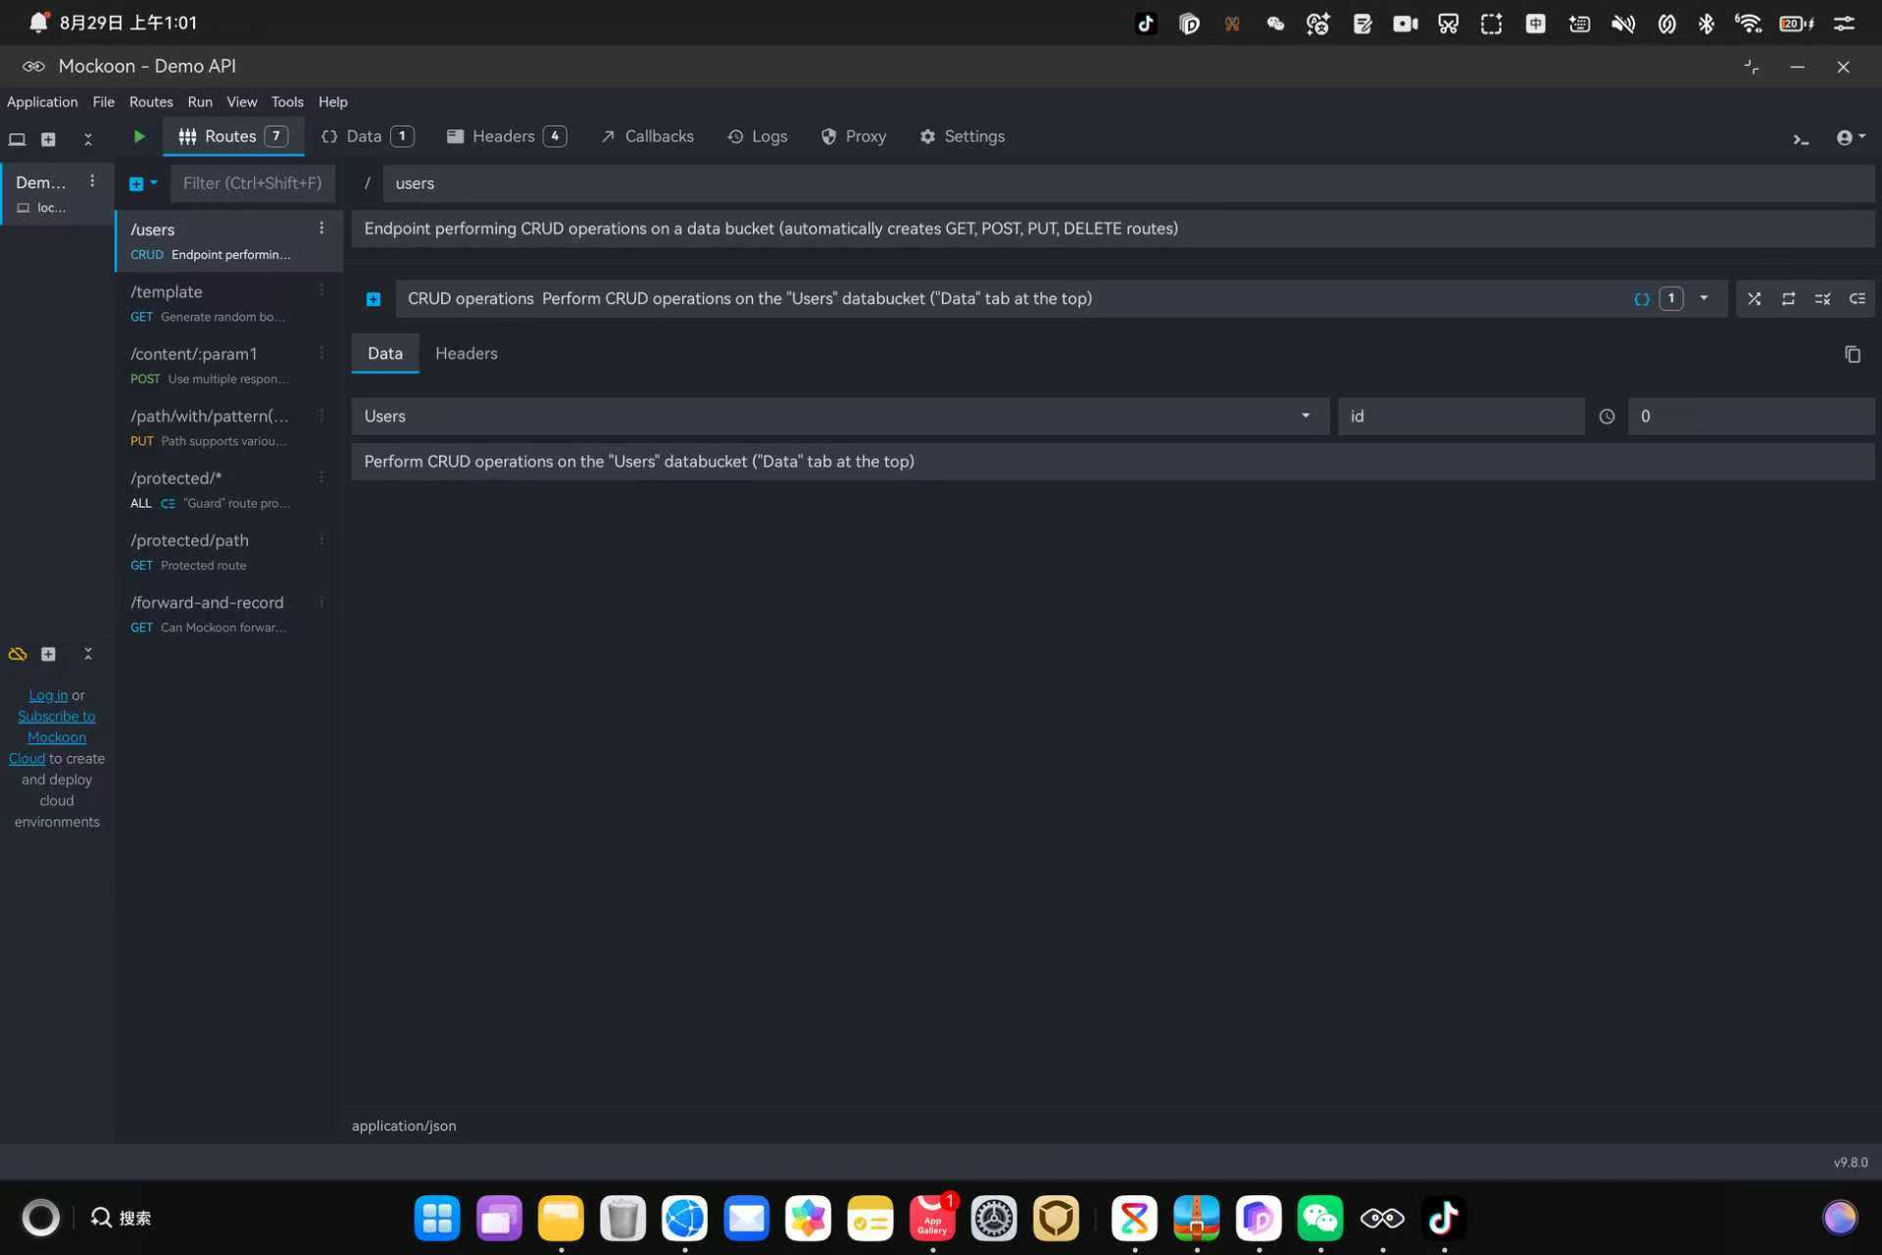Collapse the local environments list
Viewport: 1882px width, 1255px height.
click(x=88, y=139)
